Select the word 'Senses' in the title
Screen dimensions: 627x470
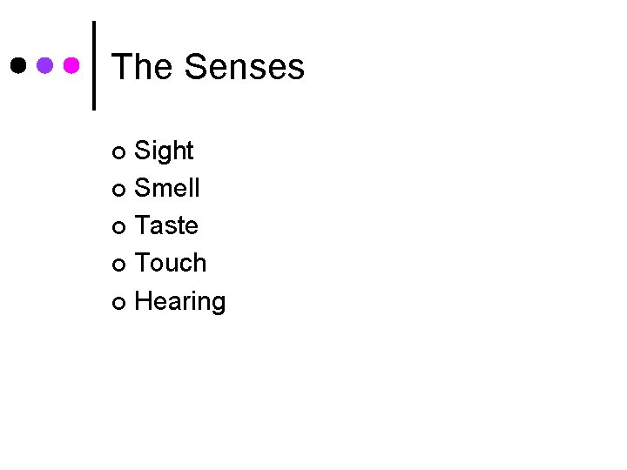tap(245, 67)
